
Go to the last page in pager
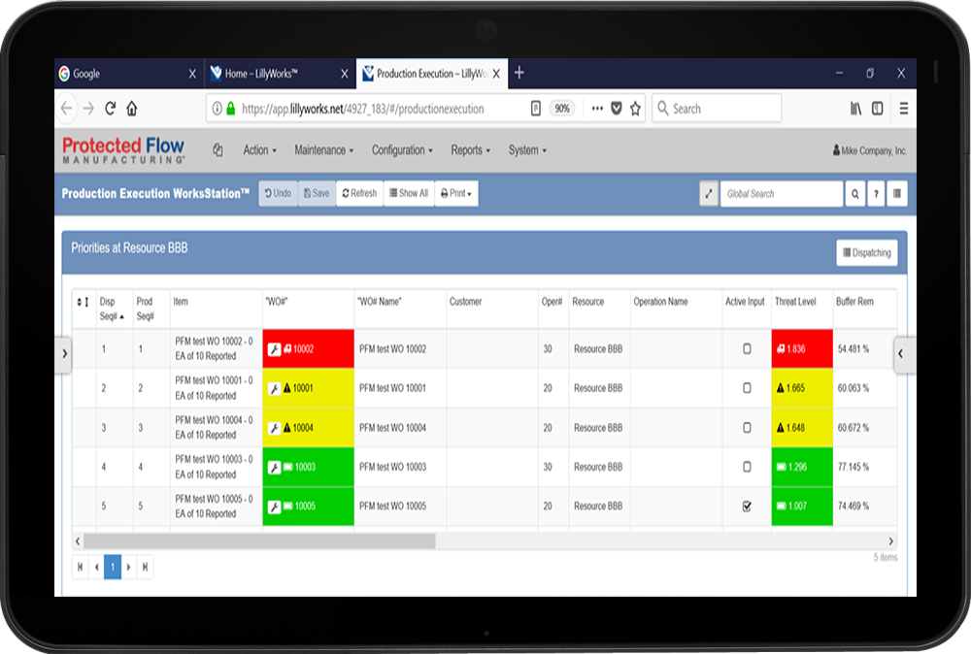pos(145,567)
